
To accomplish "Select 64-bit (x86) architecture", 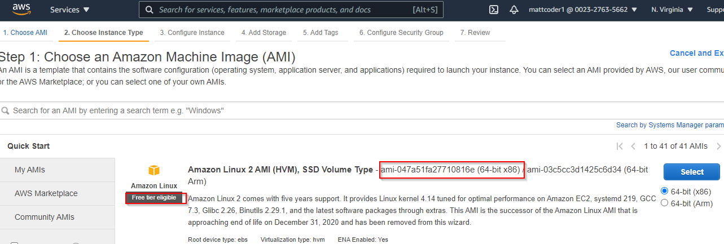I will [664, 191].
